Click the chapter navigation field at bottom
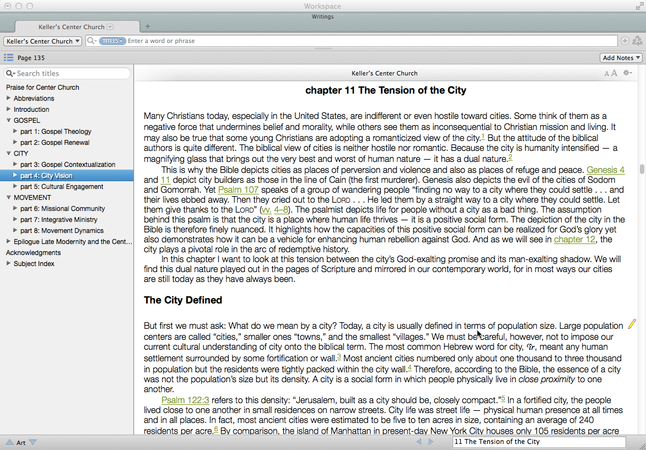Image resolution: width=646 pixels, height=450 pixels. [x=539, y=442]
